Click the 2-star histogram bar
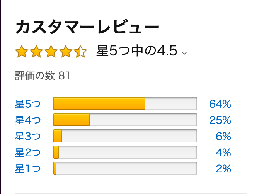This screenshot has height=194, width=259. point(125,152)
